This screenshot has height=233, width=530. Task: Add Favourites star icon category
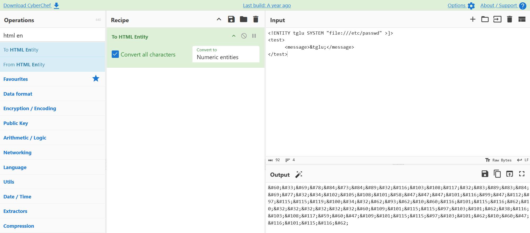(96, 78)
